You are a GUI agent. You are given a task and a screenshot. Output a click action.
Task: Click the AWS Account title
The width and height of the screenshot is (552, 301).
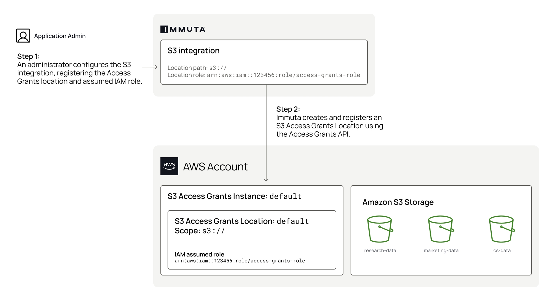tap(215, 167)
